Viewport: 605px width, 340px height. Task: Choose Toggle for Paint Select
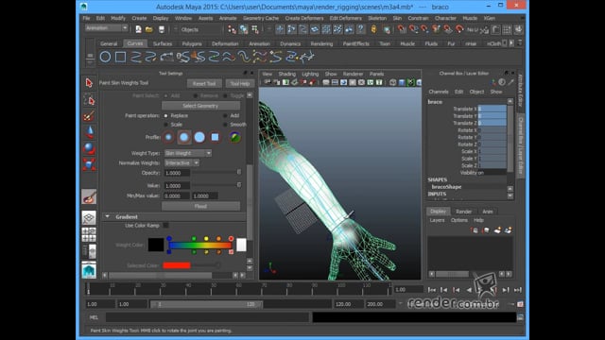tap(225, 95)
